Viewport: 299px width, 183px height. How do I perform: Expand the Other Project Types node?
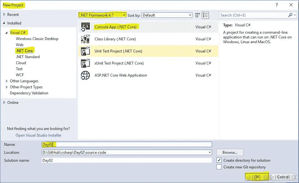[7, 87]
